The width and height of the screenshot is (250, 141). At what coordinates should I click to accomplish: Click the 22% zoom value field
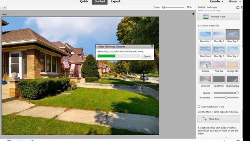coord(189,7)
